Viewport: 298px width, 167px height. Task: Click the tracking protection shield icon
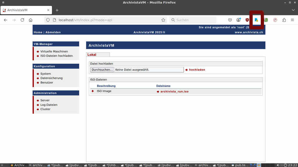point(48,20)
